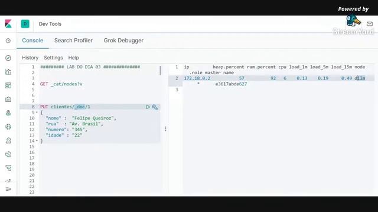Click the Dev Tools breadcrumb title
This screenshot has width=378, height=212.
[50, 24]
